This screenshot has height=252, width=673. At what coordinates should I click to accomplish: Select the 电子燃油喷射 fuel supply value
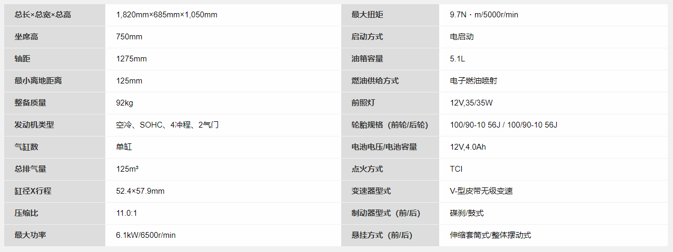(x=473, y=81)
